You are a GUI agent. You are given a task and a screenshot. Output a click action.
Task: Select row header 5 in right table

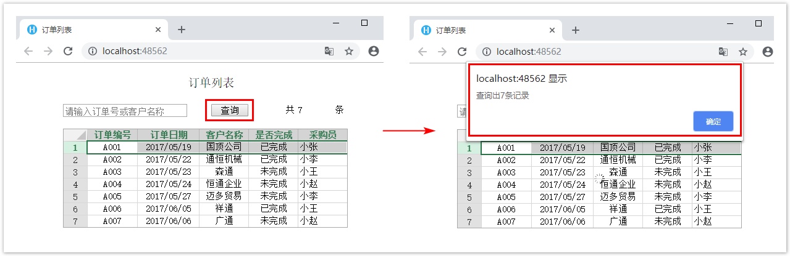tap(469, 197)
